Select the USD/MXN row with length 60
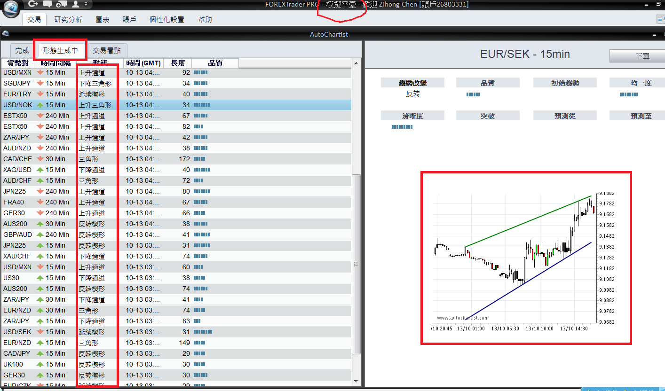 pos(176,267)
